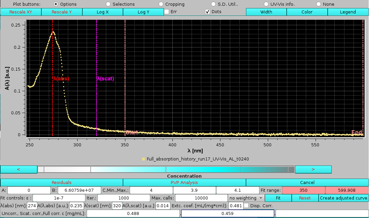
Task: Enable Log X scaling
Action: [102, 11]
